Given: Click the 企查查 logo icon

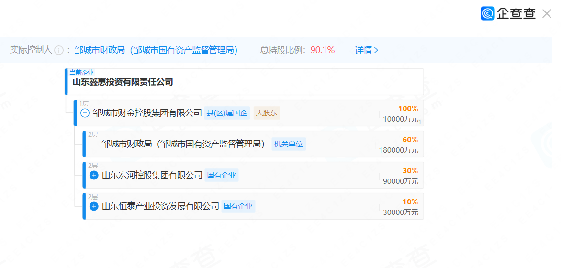Looking at the screenshot, I should [x=487, y=13].
